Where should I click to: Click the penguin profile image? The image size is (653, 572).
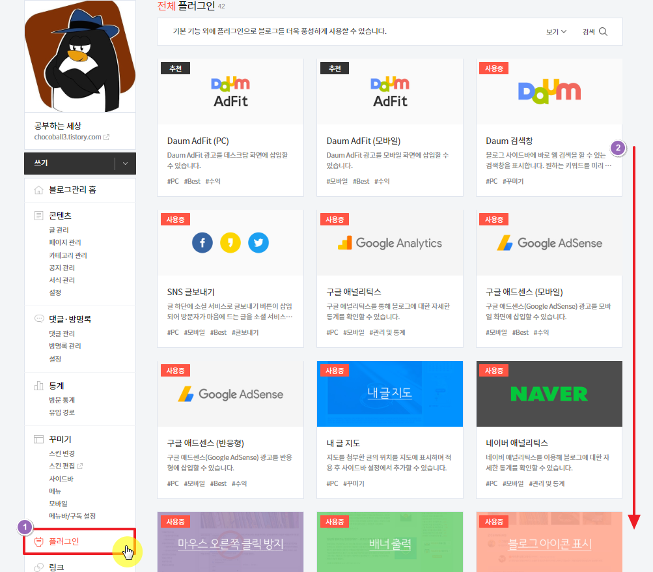pyautogui.click(x=80, y=56)
